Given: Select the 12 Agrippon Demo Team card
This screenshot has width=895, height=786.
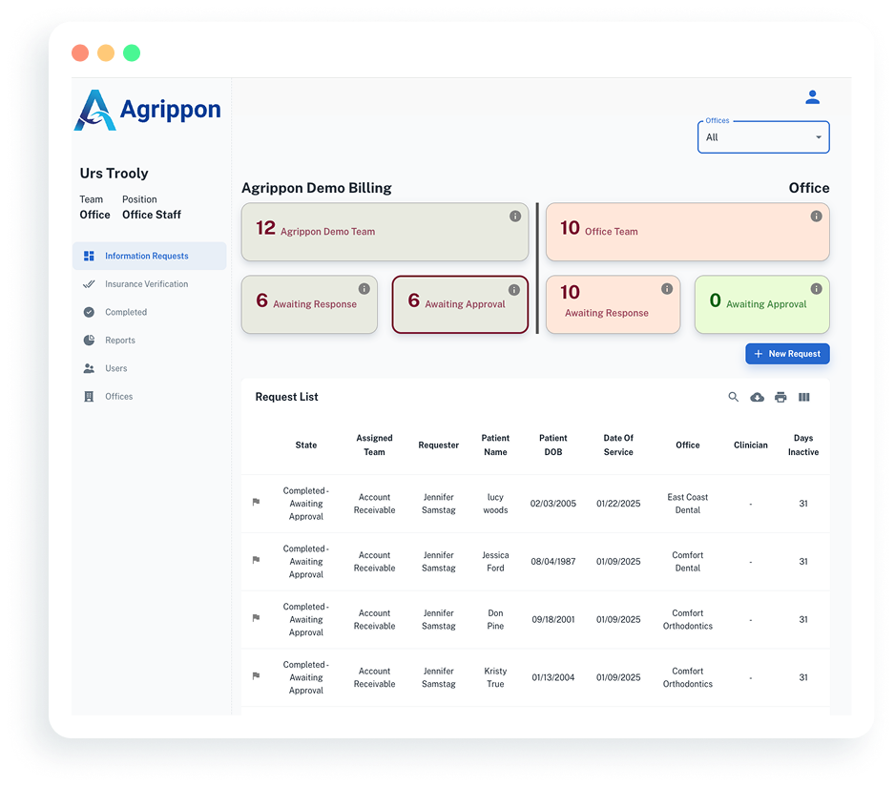Looking at the screenshot, I should (385, 232).
